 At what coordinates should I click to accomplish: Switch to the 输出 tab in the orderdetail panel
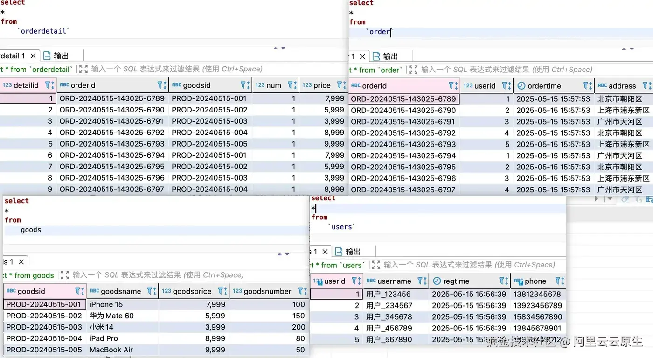[x=56, y=56]
